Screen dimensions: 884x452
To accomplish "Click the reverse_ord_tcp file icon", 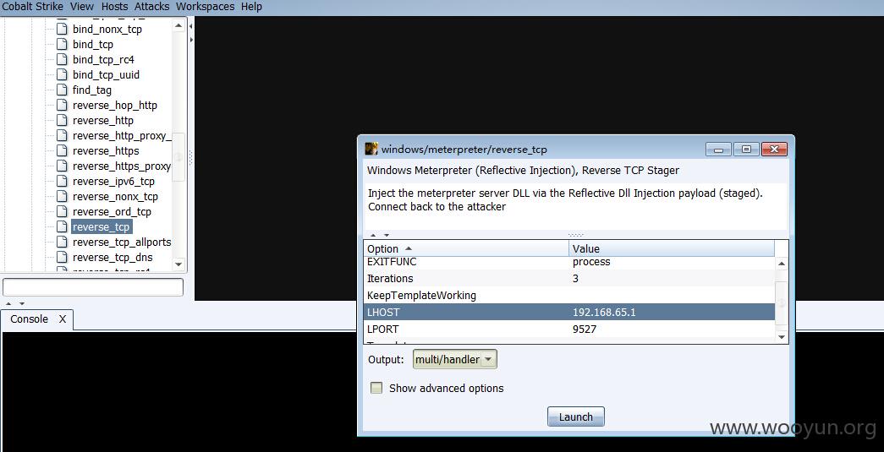I will (62, 212).
